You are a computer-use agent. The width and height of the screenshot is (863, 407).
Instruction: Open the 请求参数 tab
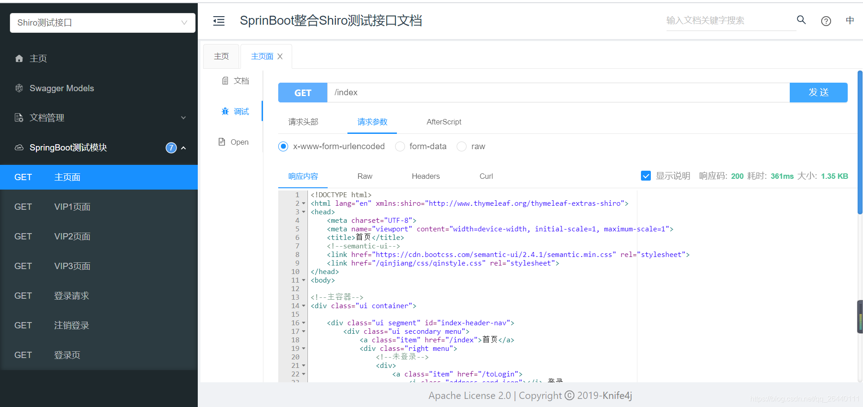coord(372,122)
